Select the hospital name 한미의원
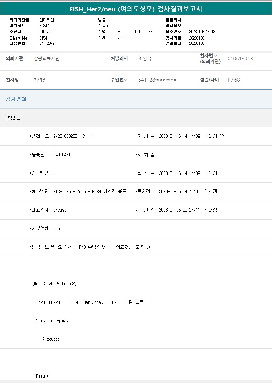Image resolution: width=272 pixels, height=383 pixels. pos(47,20)
